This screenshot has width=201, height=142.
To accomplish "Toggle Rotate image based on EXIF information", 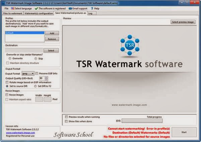I will [x=7, y=82].
